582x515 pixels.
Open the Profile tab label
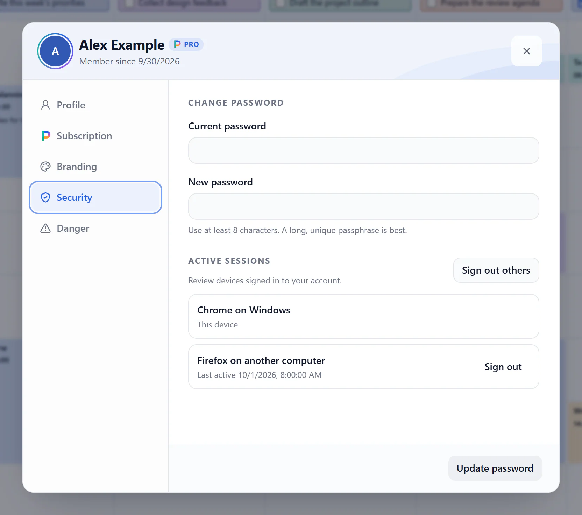(x=71, y=105)
